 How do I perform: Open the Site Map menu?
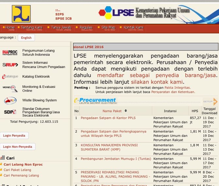coord(107,28)
